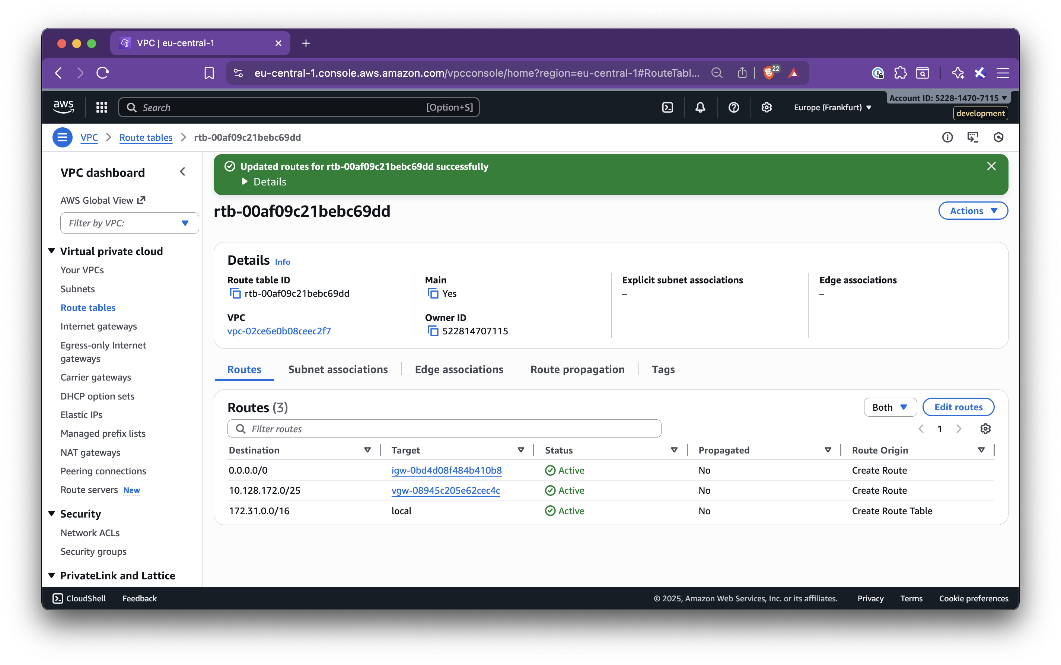Open the CloudShell terminal icon in top bar
1061x665 pixels.
[x=667, y=107]
